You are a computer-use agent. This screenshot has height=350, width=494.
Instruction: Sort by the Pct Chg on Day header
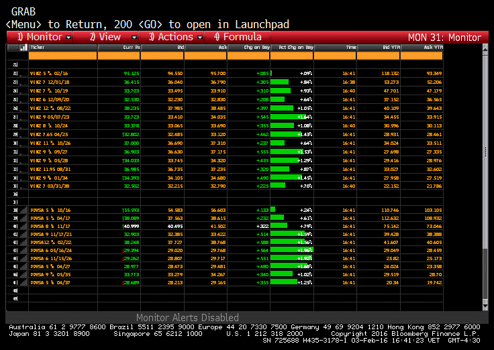click(x=292, y=48)
